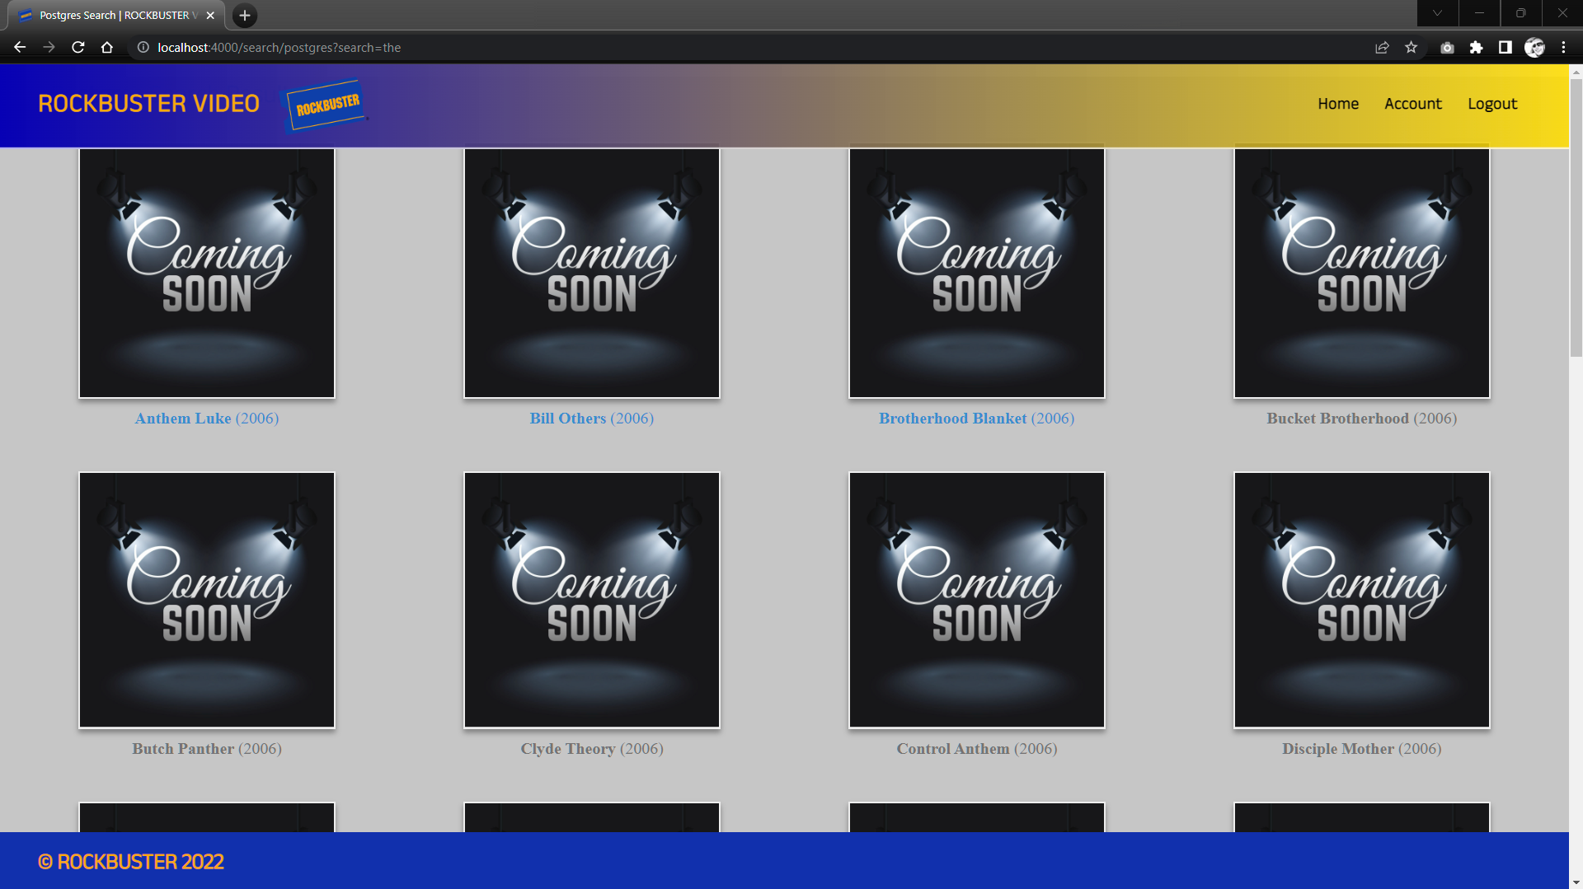The height and width of the screenshot is (889, 1583).
Task: Open Butch Panther (2006) link
Action: (x=207, y=749)
